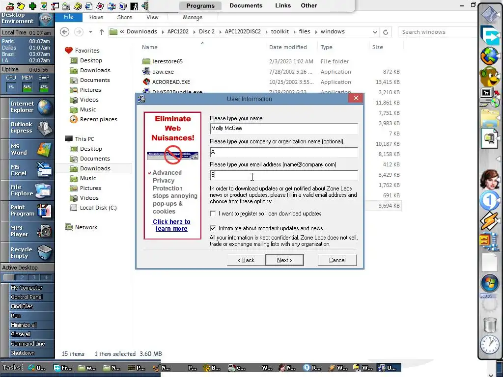Click the ACROREAD.EXE file icon
This screenshot has width=503, height=377.
click(146, 82)
